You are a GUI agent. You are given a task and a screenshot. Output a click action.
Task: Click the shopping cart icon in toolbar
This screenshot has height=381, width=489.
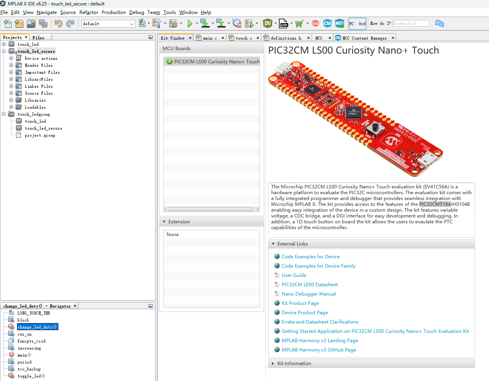(299, 24)
